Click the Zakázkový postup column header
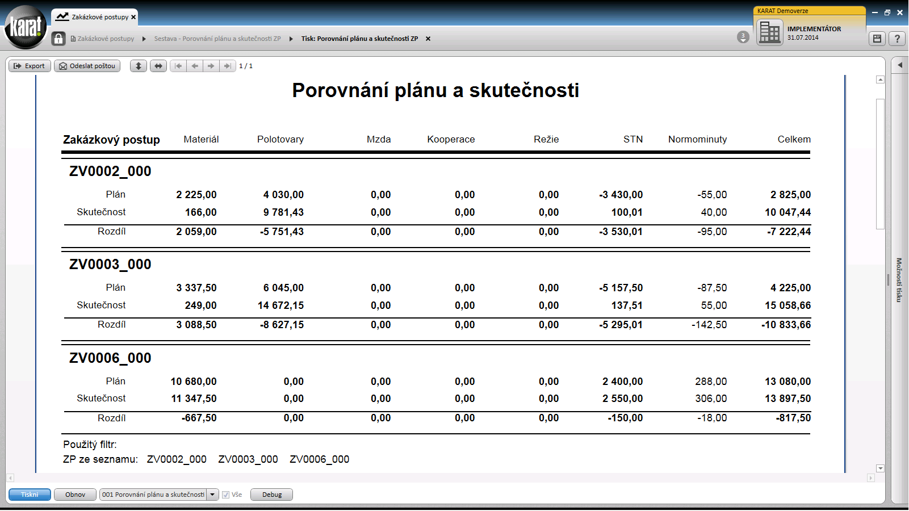 111,140
